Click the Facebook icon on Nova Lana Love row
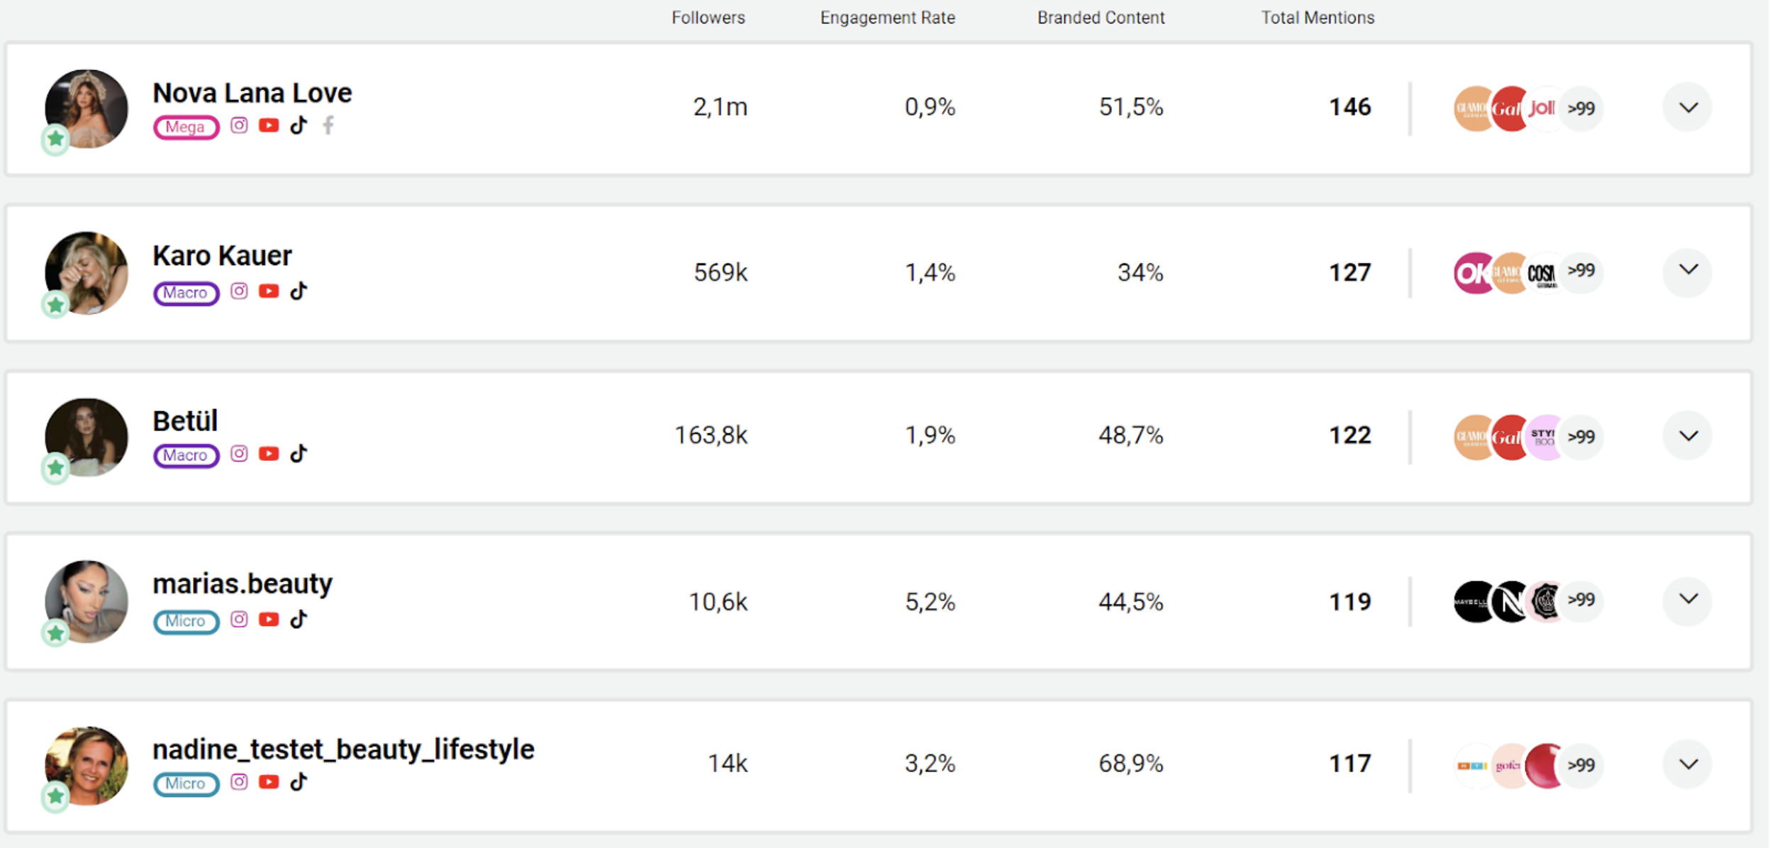Image resolution: width=1770 pixels, height=848 pixels. [329, 125]
